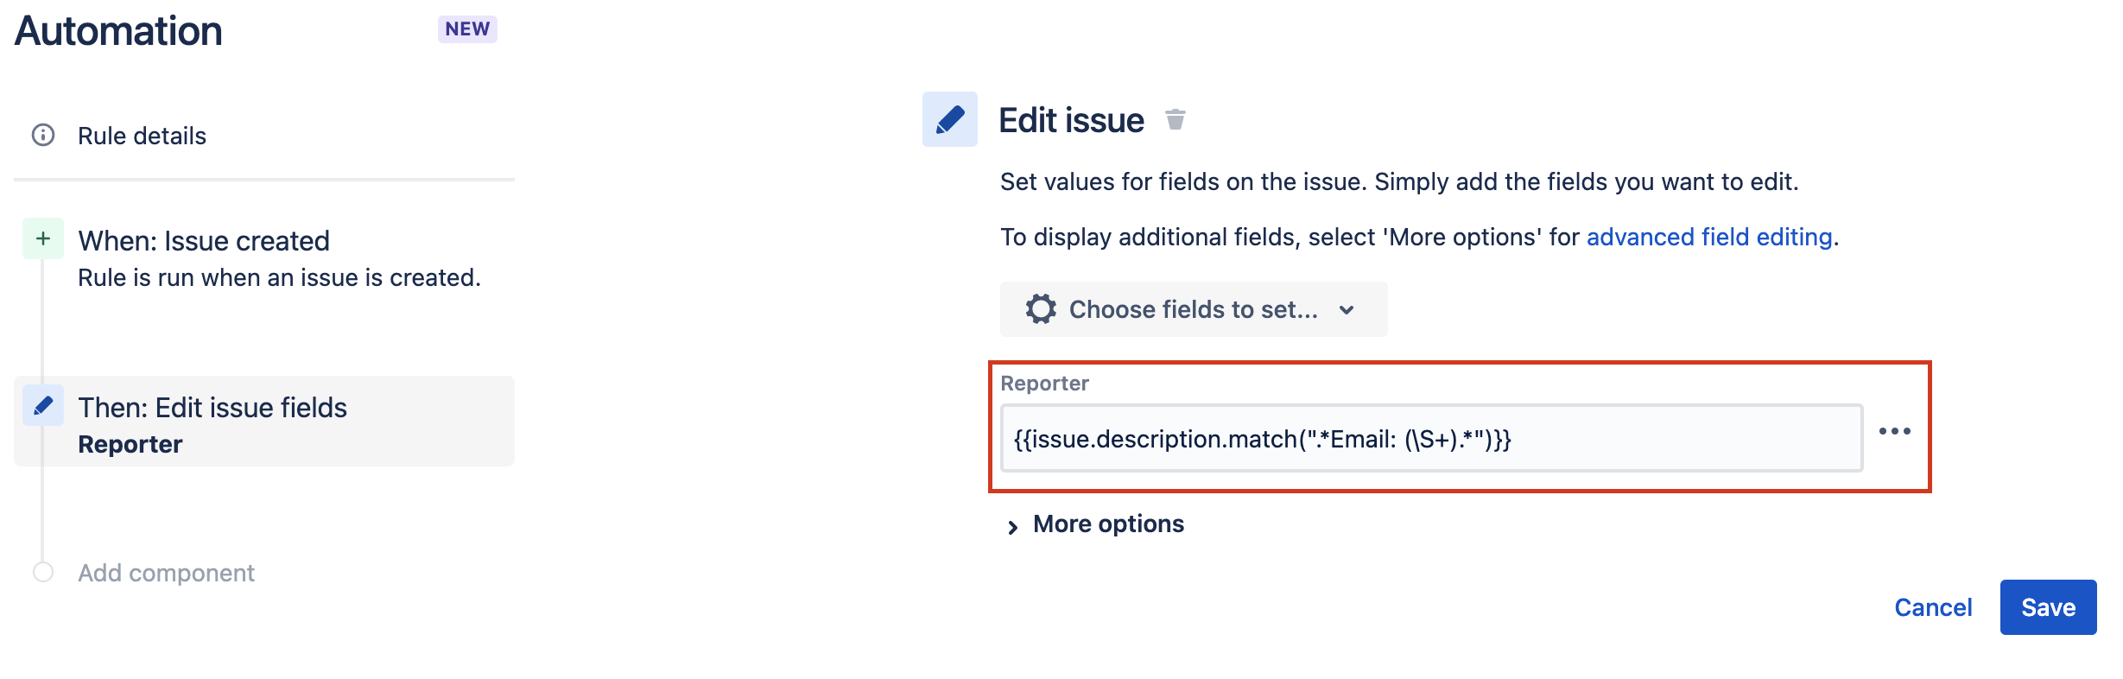2123x679 pixels.
Task: Expand More options chevron
Action: tap(1012, 526)
